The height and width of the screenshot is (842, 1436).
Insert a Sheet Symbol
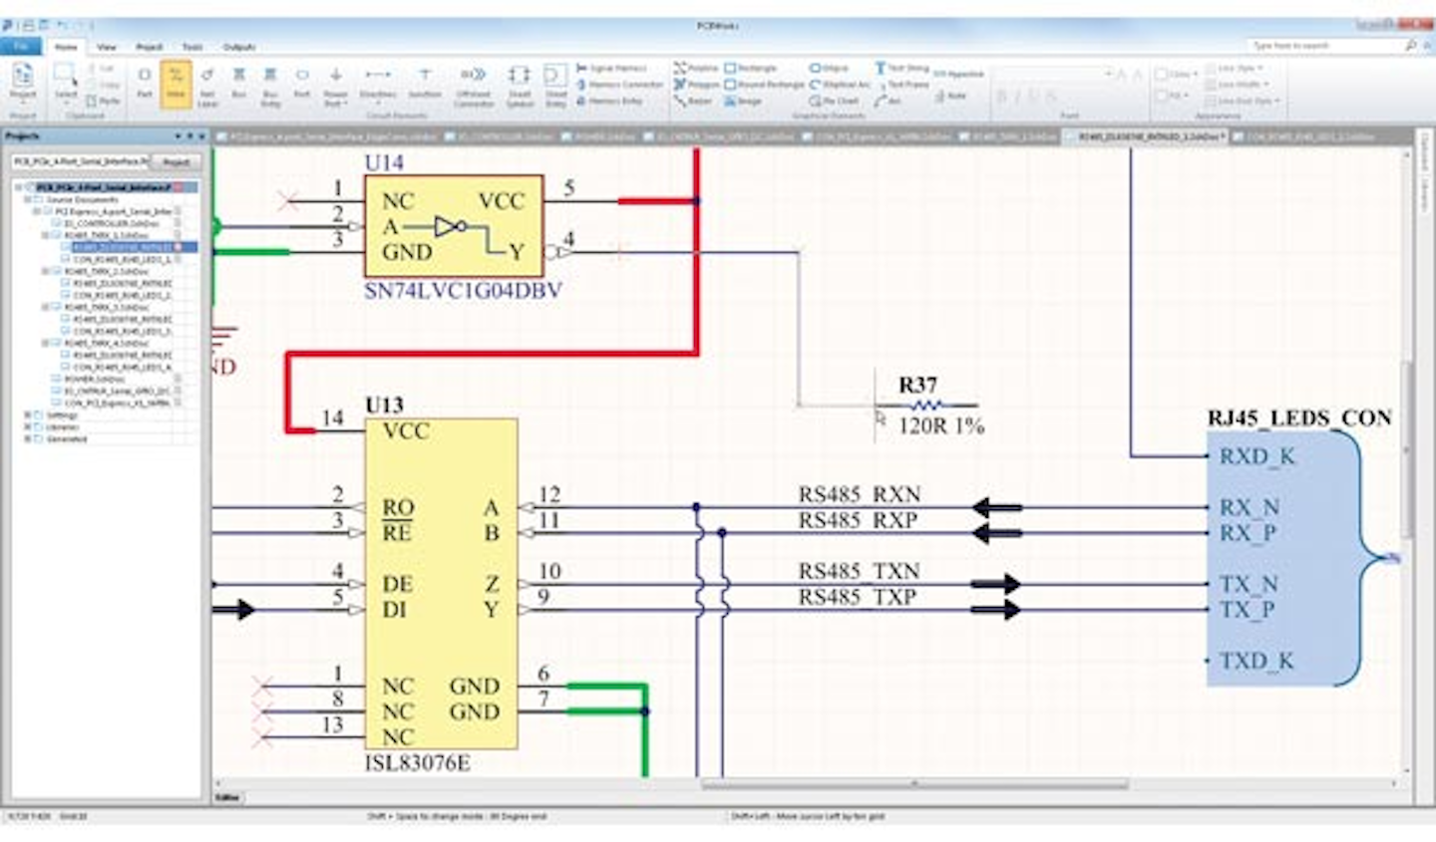tap(518, 80)
